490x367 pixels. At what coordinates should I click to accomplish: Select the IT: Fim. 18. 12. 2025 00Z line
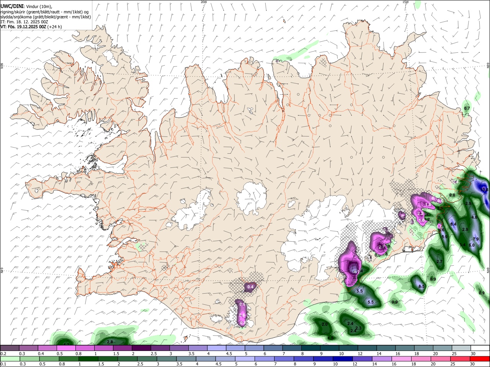point(24,22)
